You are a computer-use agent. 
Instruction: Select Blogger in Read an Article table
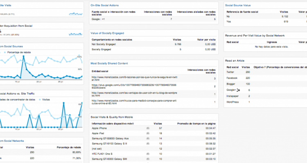[231, 84]
